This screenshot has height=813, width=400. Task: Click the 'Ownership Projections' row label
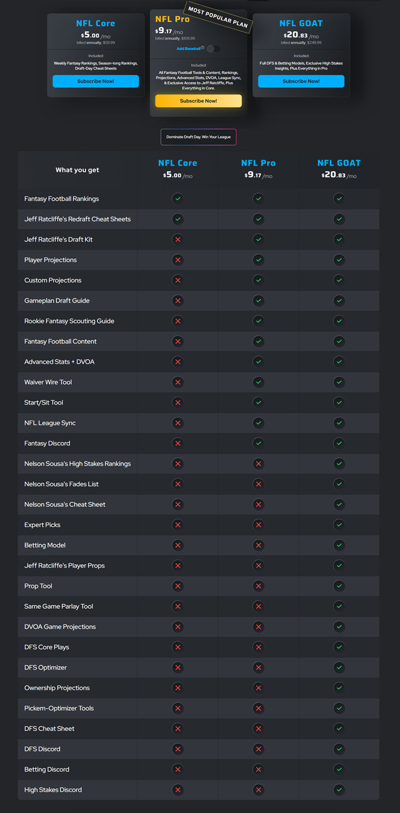pyautogui.click(x=57, y=688)
